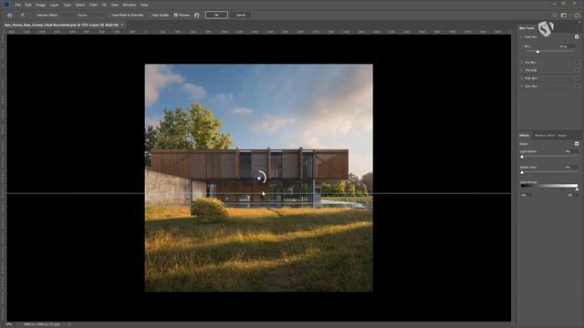Click the Light Range white handle
The width and height of the screenshot is (584, 328).
(577, 190)
